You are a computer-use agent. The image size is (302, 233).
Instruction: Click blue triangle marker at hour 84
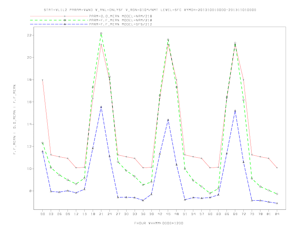(x=277, y=203)
